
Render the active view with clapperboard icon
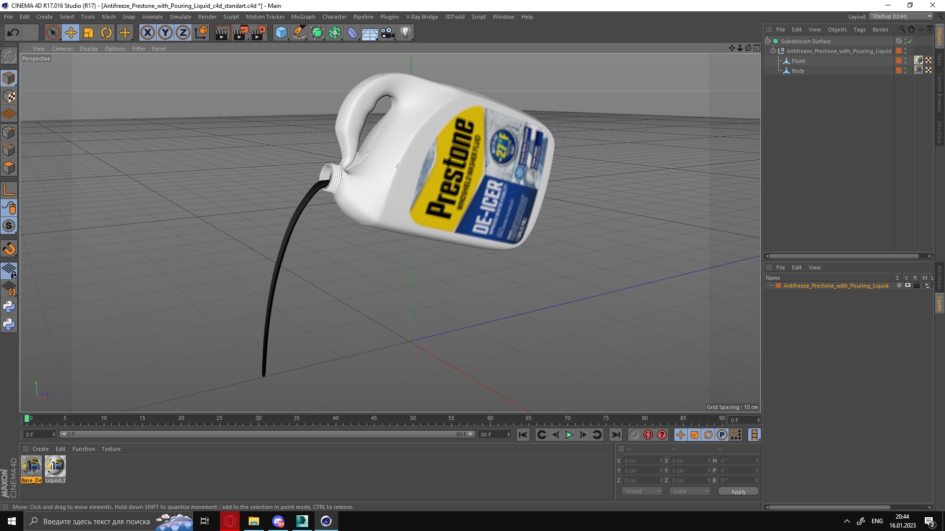coord(222,33)
